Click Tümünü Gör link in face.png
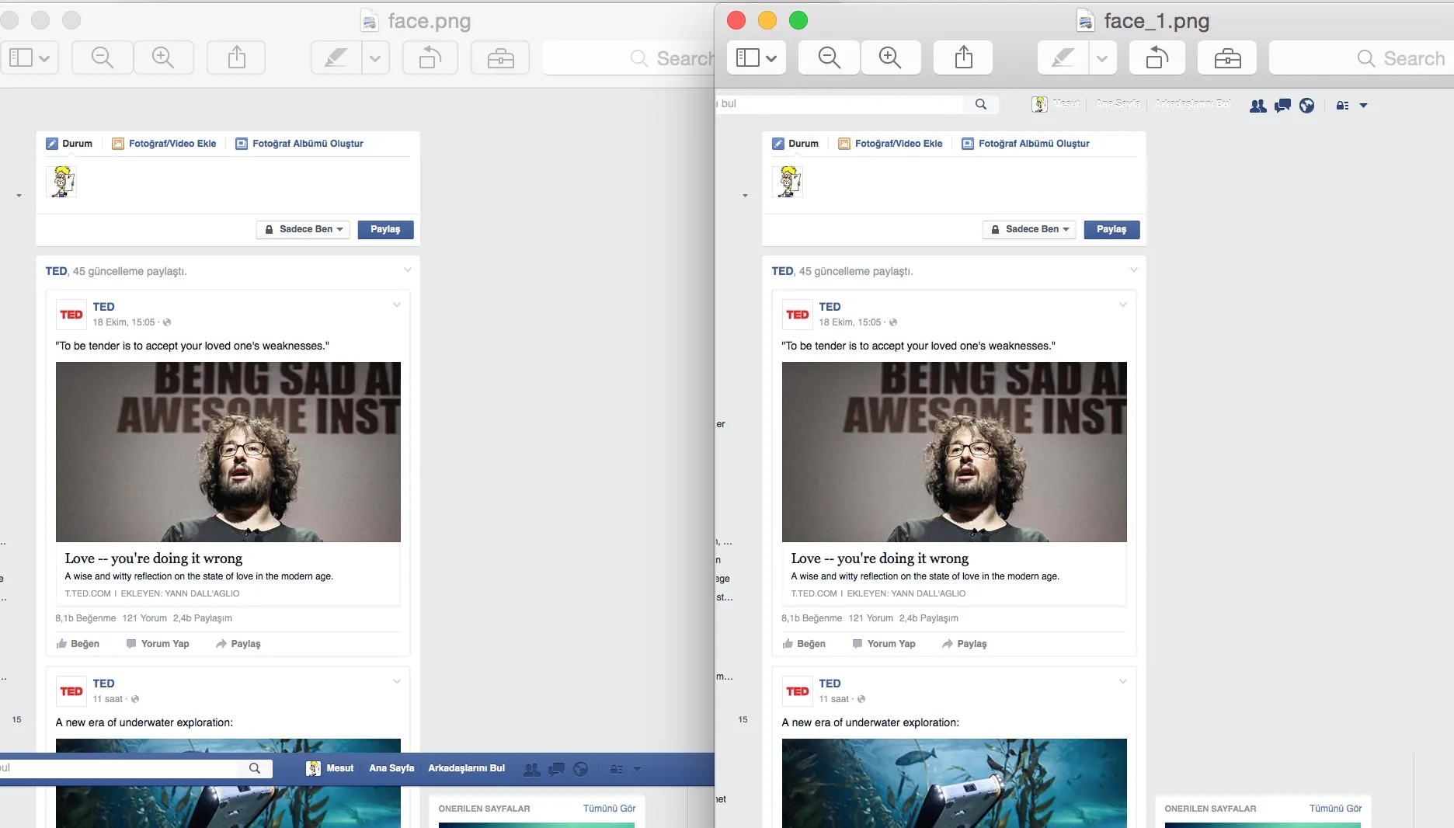The image size is (1454, 828). 610,809
